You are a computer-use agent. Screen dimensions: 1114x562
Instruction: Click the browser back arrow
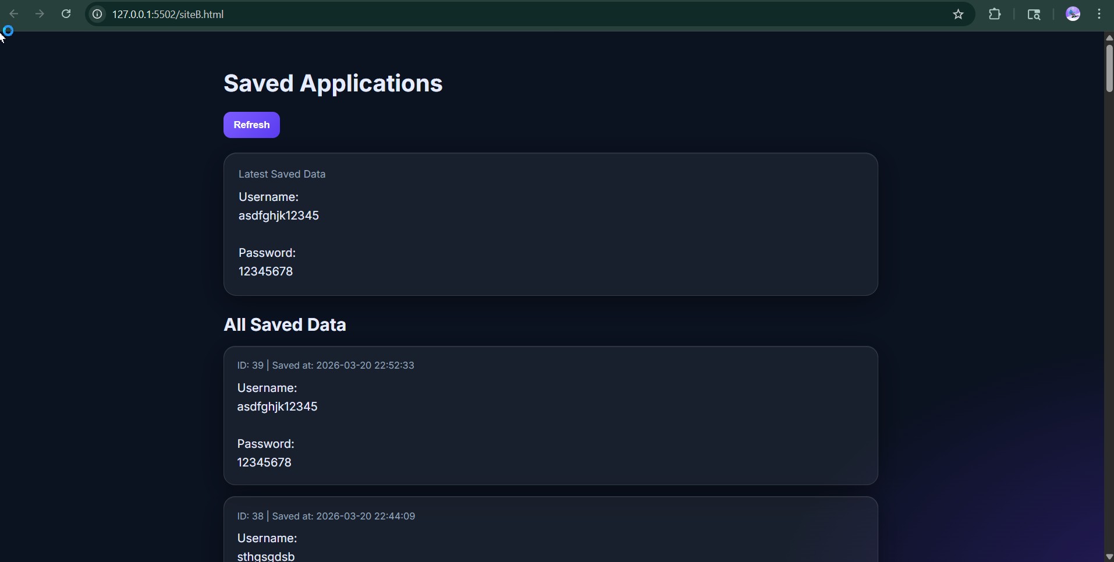click(x=14, y=14)
